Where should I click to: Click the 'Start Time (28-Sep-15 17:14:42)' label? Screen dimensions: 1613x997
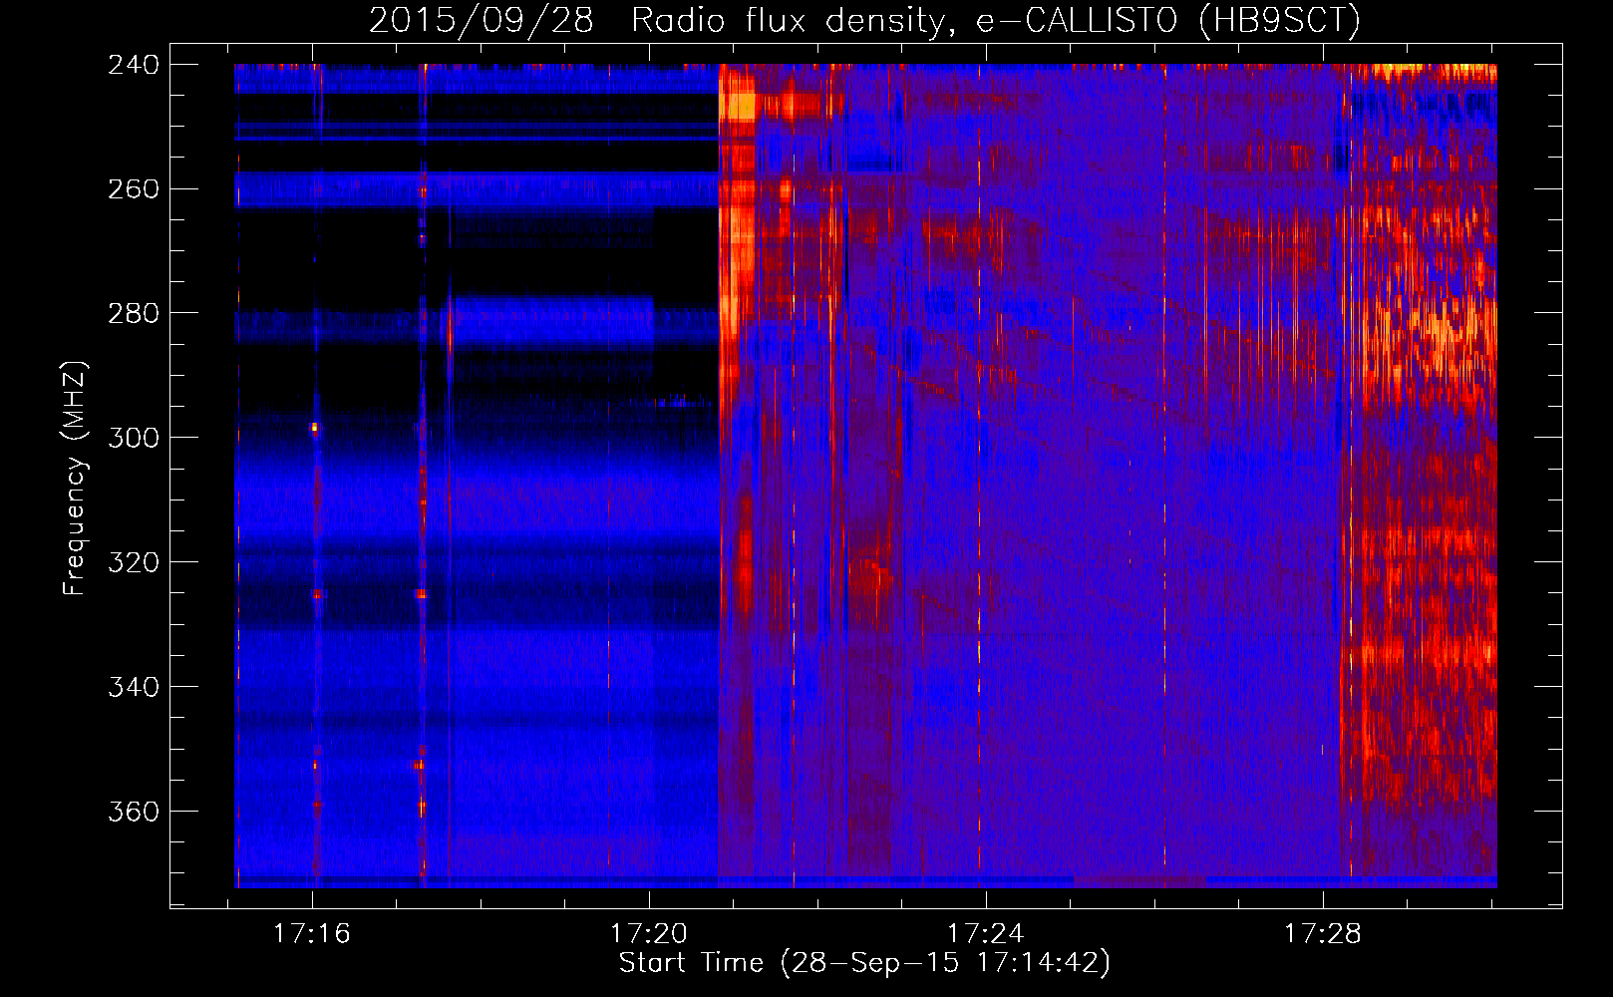[864, 962]
